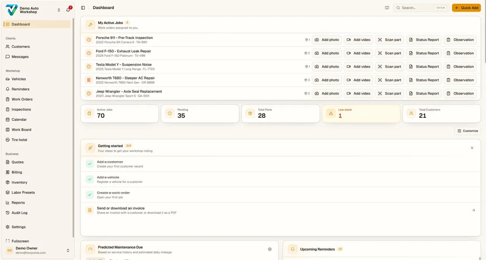Click the Customize dashboard button
The width and height of the screenshot is (486, 260).
pos(467,131)
